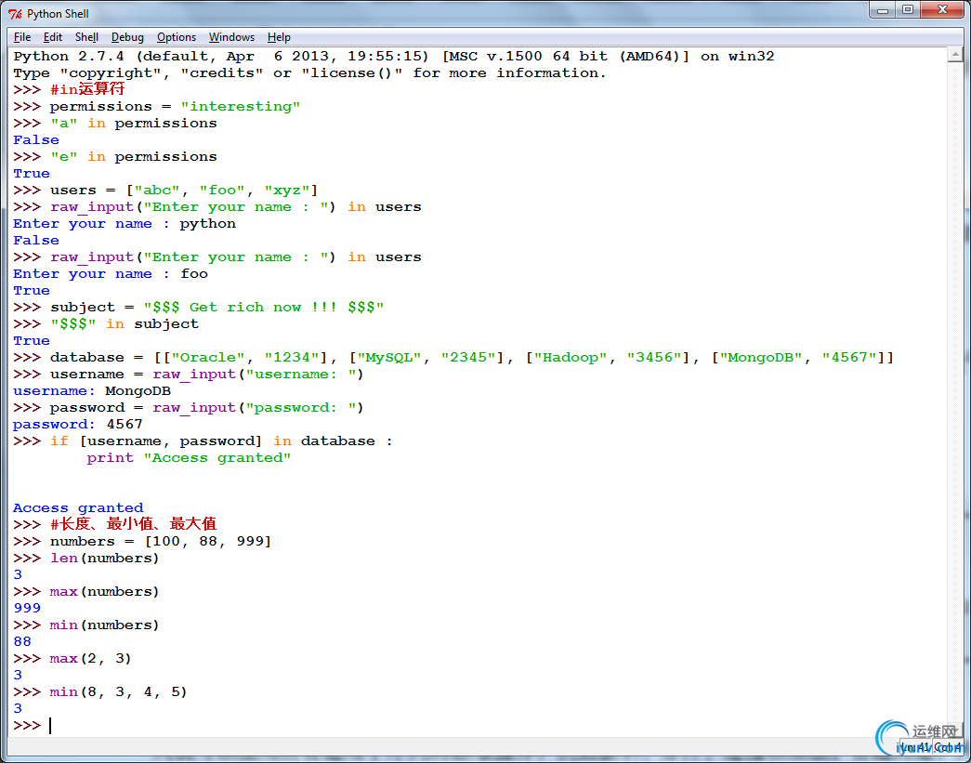This screenshot has width=971, height=763.
Task: Click the line permissions = "interesting"
Action: [x=157, y=107]
